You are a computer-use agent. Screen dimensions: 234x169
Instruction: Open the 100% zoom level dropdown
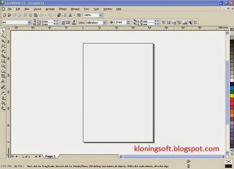100,15
